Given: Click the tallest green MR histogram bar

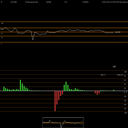Looking at the screenshot, I should [x=20, y=85].
